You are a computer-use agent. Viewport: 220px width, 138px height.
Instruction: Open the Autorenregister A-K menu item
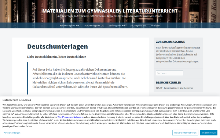point(69,25)
